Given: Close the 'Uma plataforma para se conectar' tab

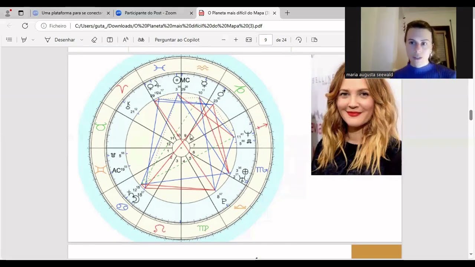Looking at the screenshot, I should click(108, 13).
